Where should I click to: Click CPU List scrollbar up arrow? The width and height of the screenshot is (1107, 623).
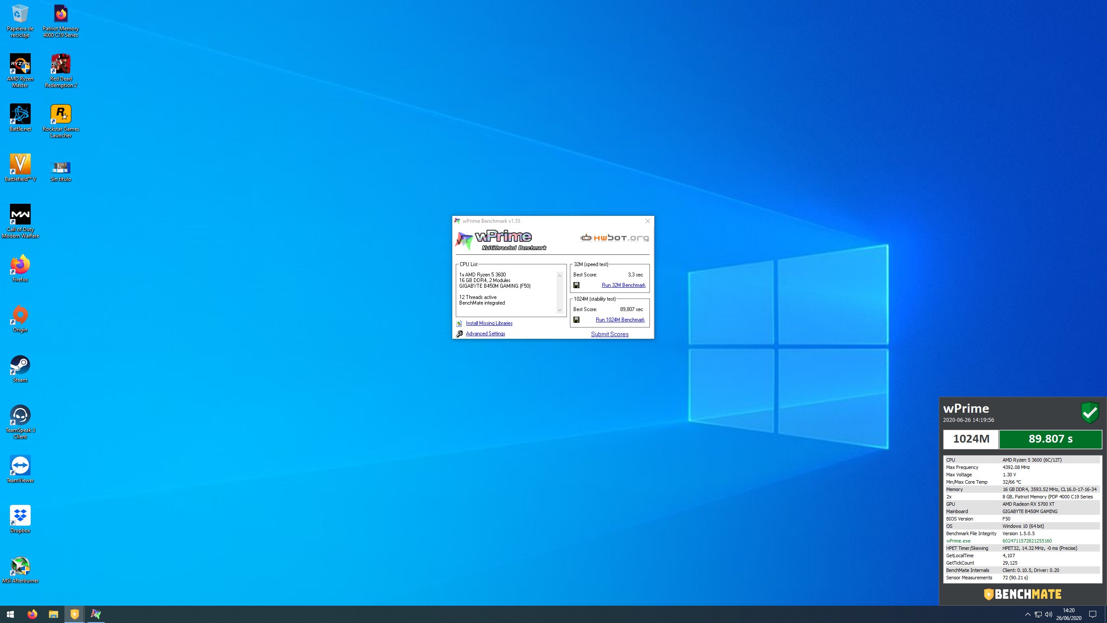pos(560,276)
